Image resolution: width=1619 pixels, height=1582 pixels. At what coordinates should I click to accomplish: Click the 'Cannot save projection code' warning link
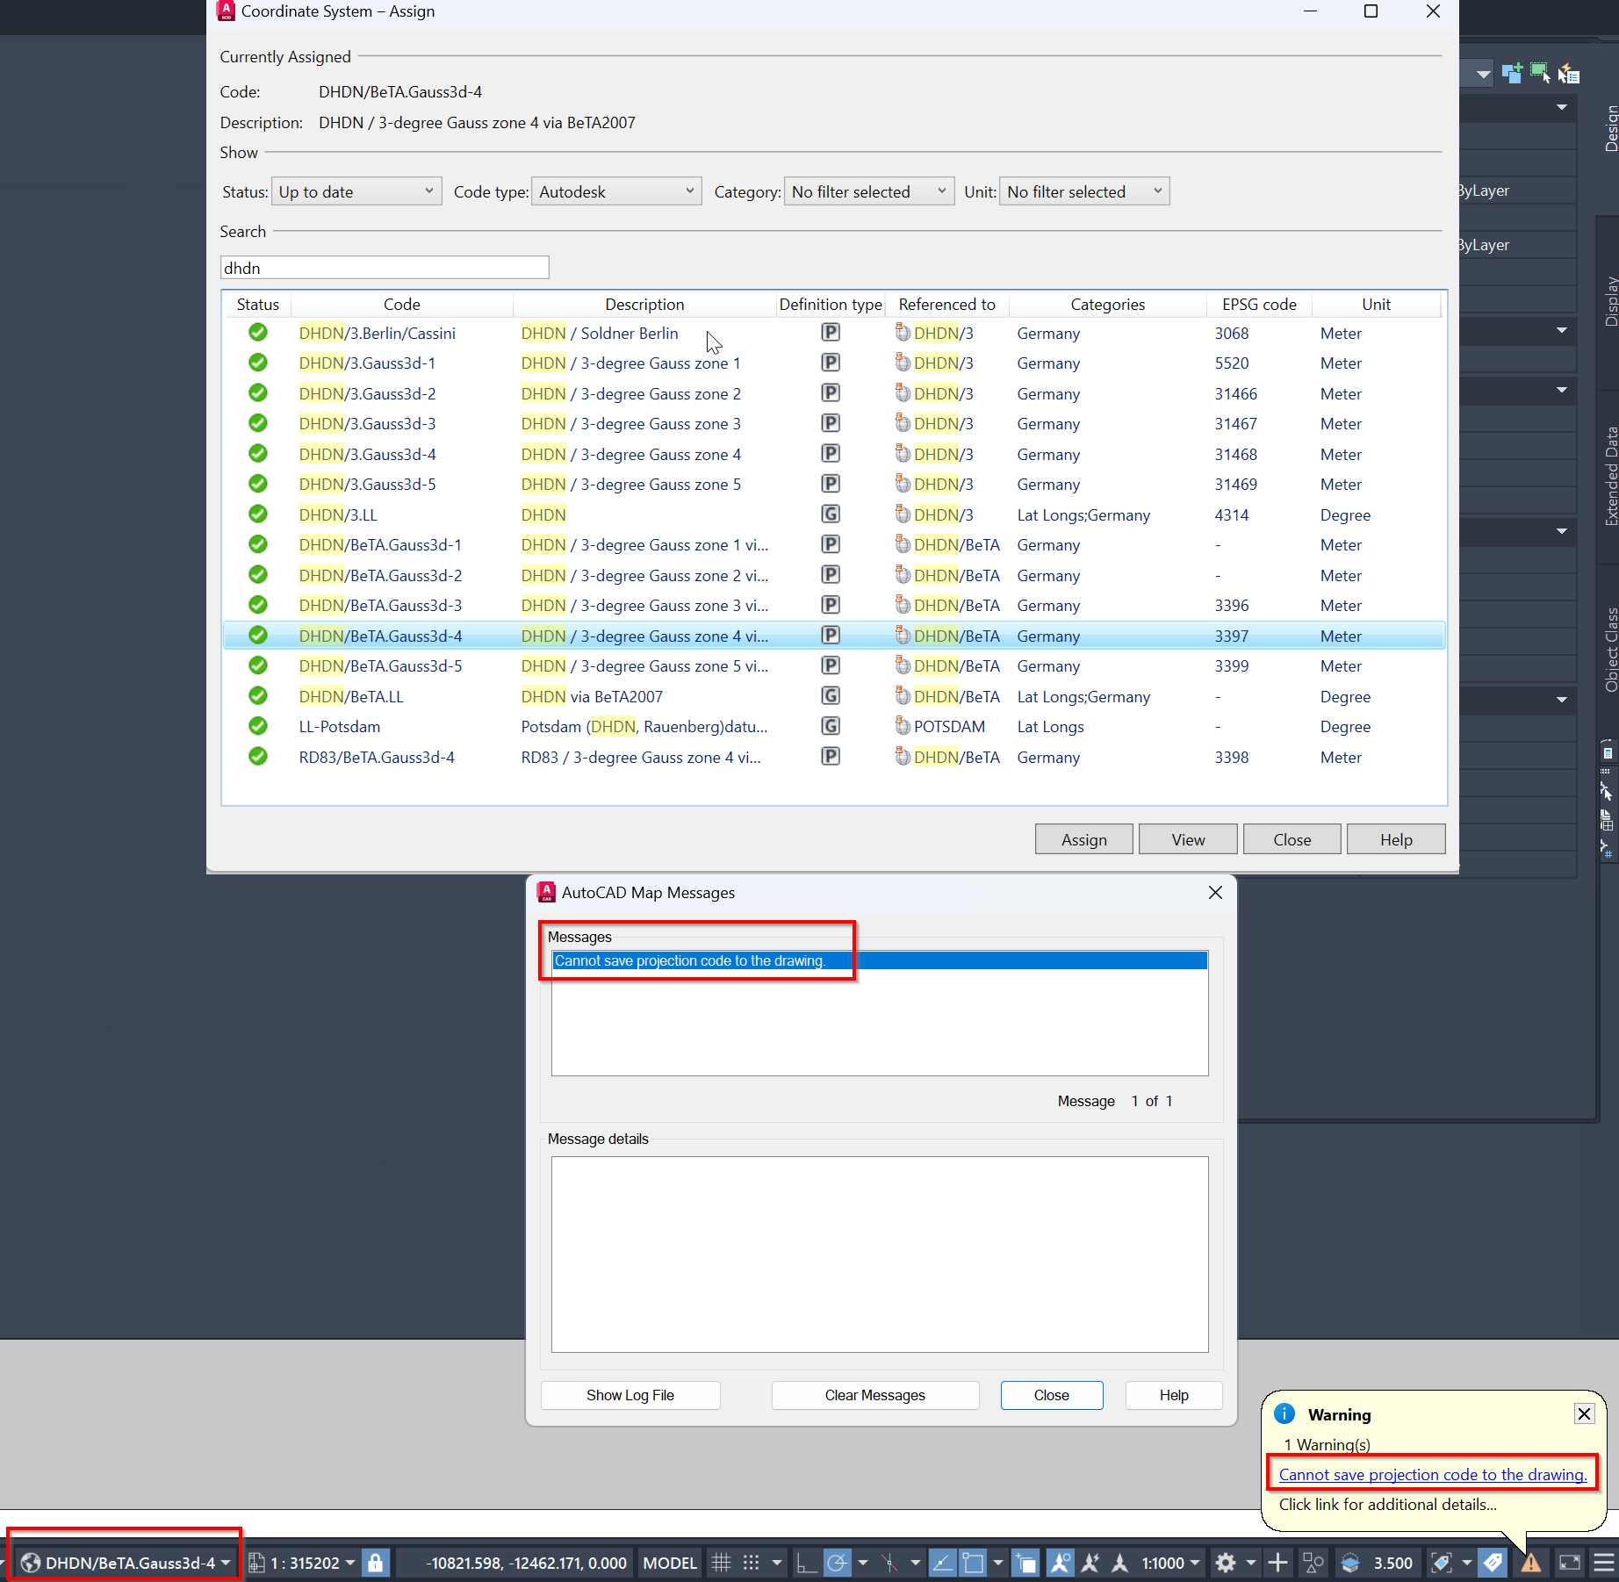(1431, 1474)
